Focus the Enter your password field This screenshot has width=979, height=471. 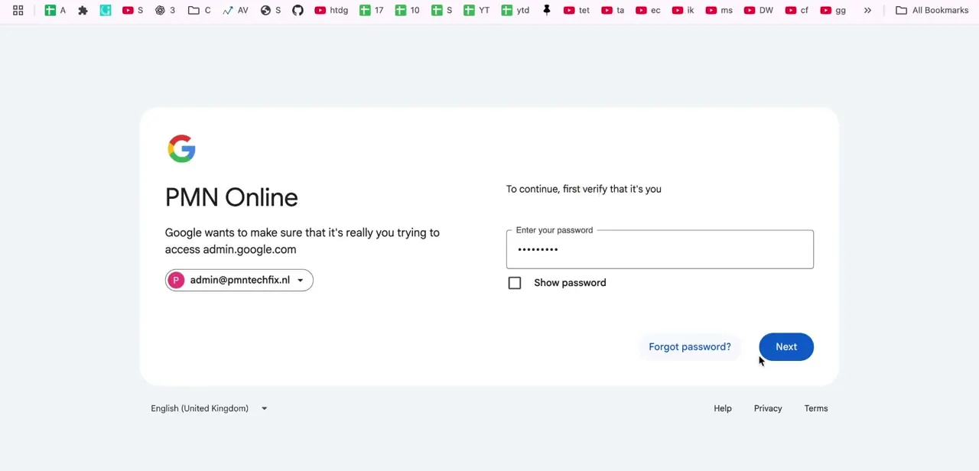(x=659, y=249)
